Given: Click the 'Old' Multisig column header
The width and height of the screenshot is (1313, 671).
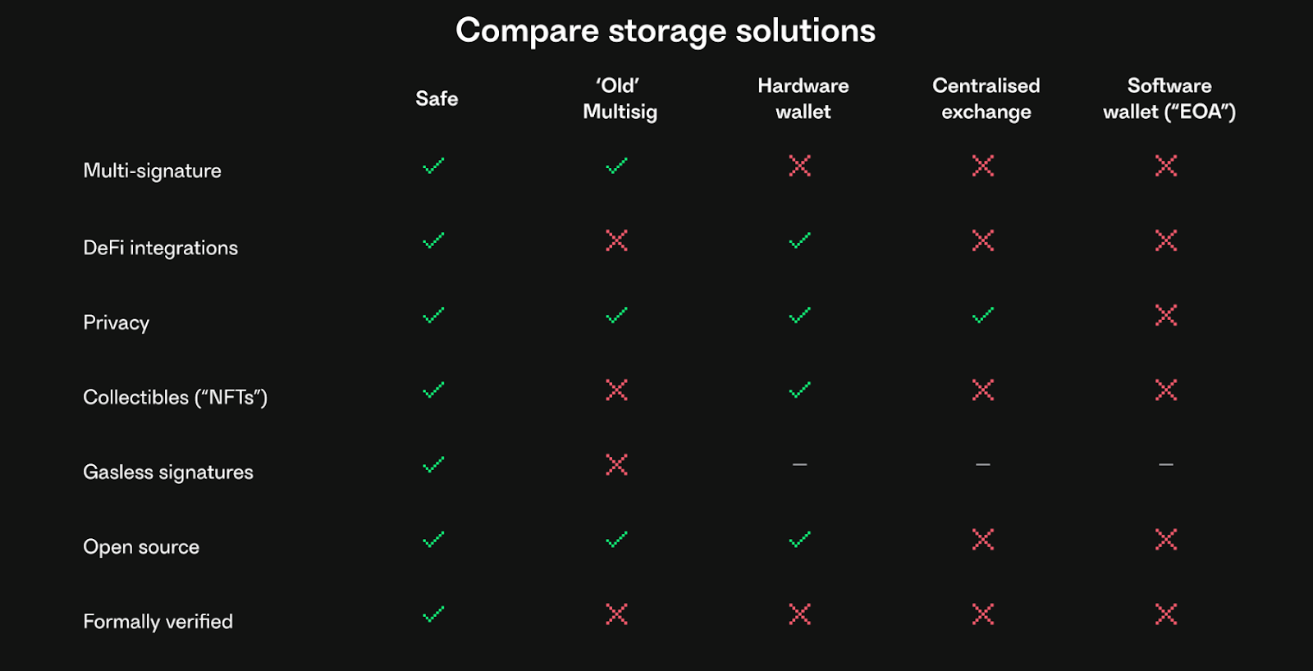Looking at the screenshot, I should click(620, 98).
